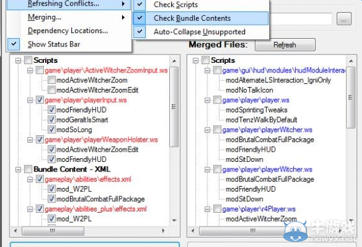Select modTenzWalkByDefault in merged tree
The image size is (362, 247).
click(261, 120)
